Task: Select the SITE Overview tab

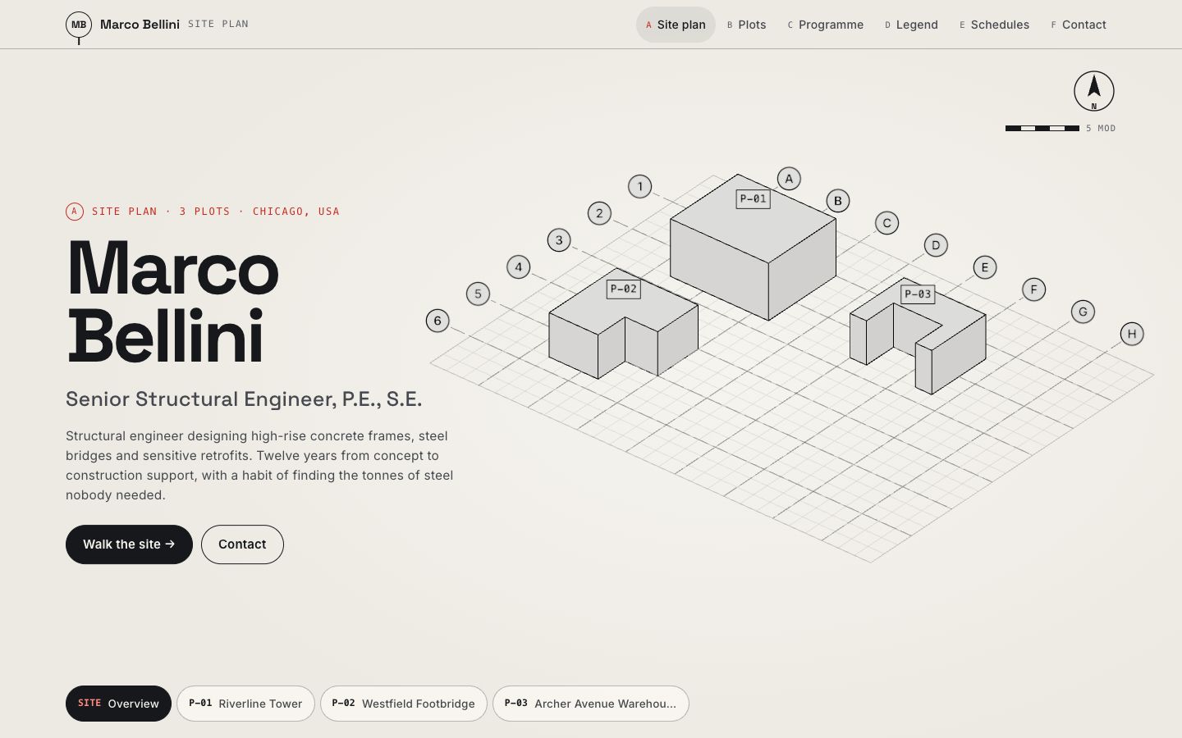Action: (x=118, y=704)
